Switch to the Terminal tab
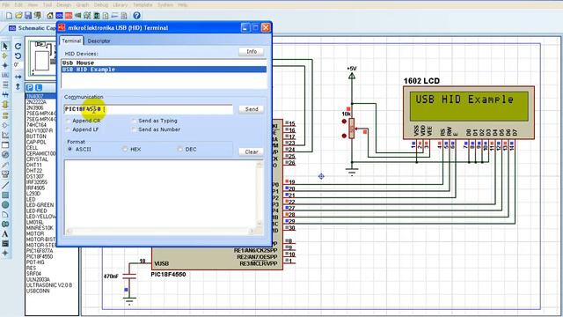Viewport: 563px width, 317px height. [x=71, y=41]
